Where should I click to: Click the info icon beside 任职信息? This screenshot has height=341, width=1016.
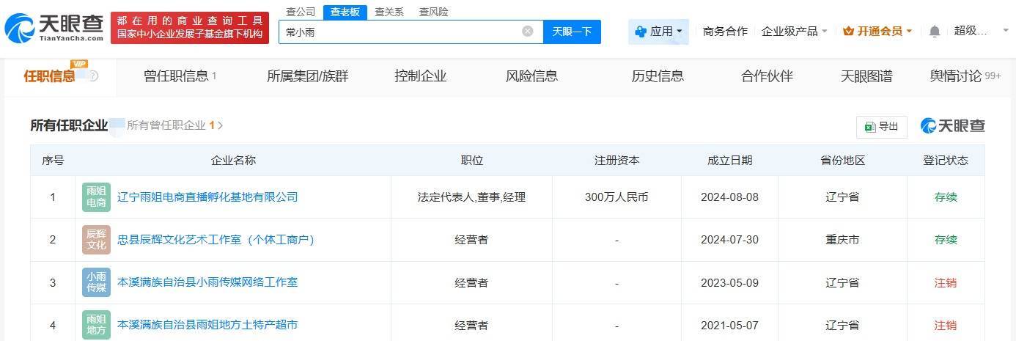click(x=93, y=76)
